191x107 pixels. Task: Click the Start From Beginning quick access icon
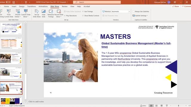[x=26, y=2]
